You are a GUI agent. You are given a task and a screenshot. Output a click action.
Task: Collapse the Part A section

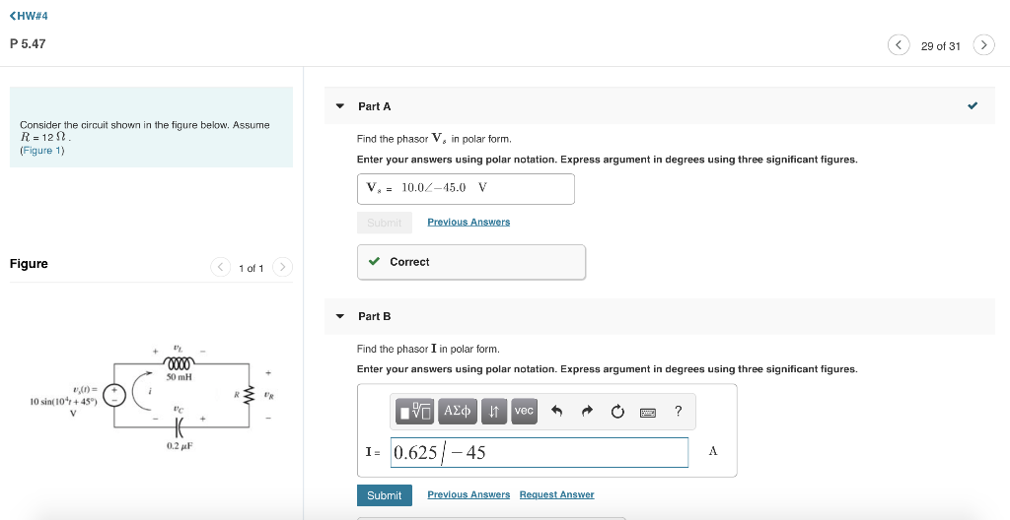(x=340, y=106)
